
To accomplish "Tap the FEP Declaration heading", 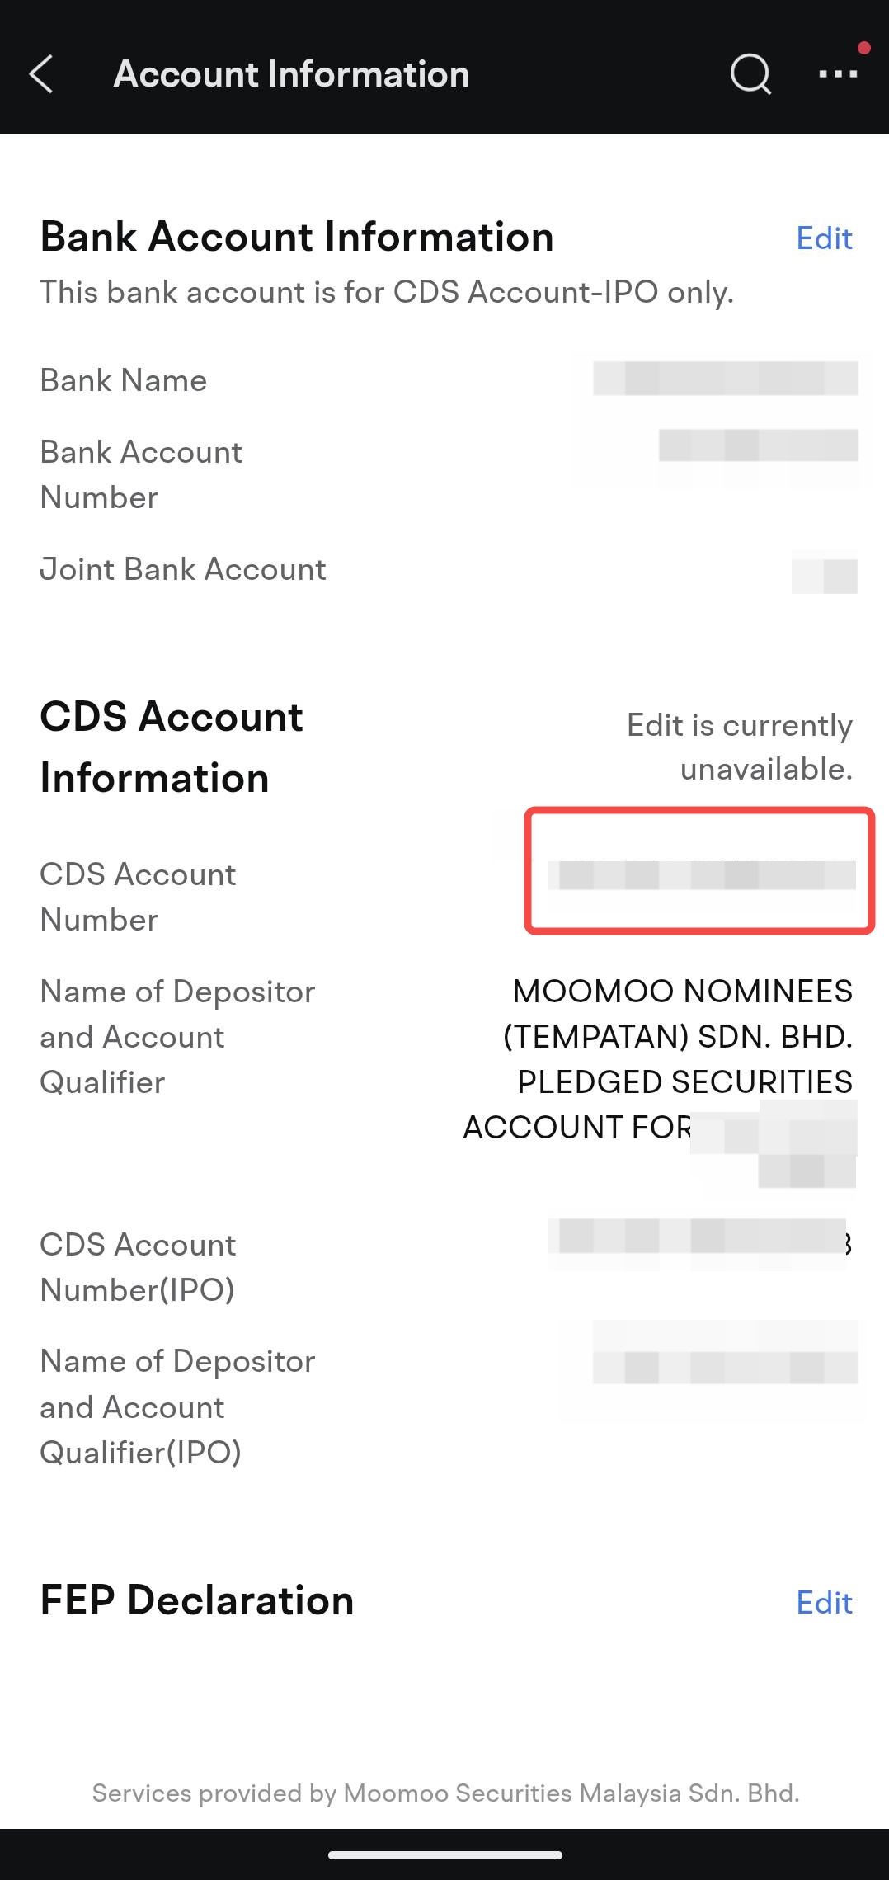I will point(197,1600).
